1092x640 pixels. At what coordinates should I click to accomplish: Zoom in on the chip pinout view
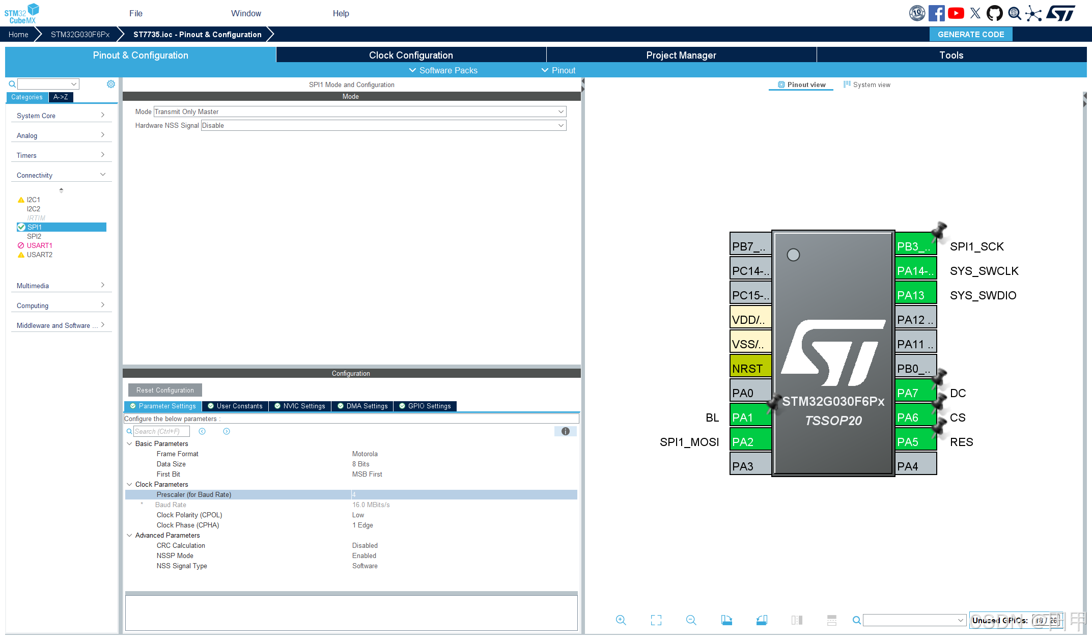[621, 620]
